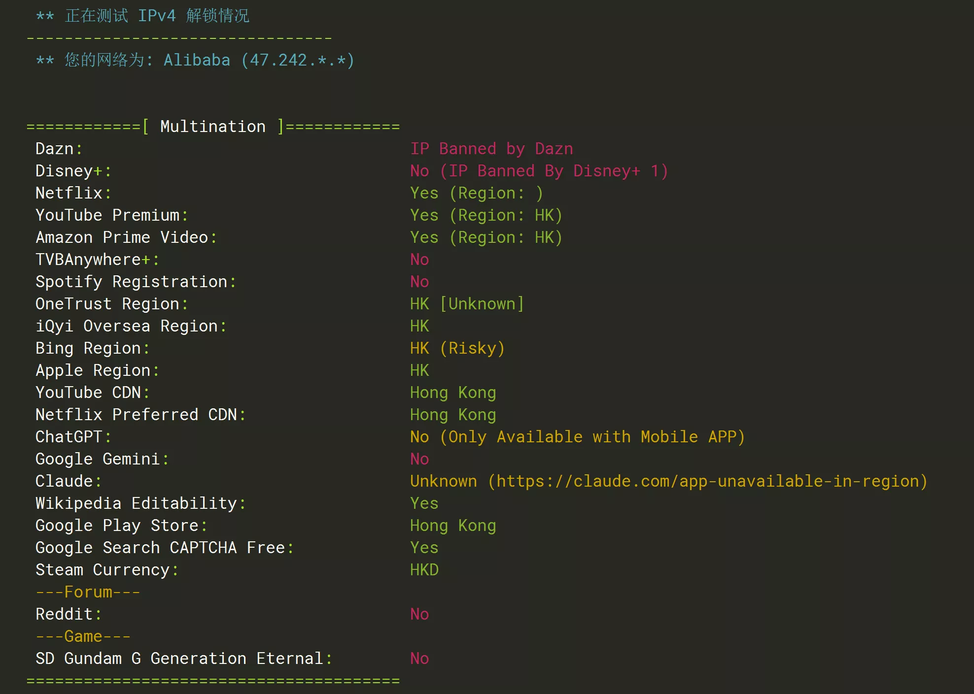Click the YouTube Premium region result

pos(486,215)
